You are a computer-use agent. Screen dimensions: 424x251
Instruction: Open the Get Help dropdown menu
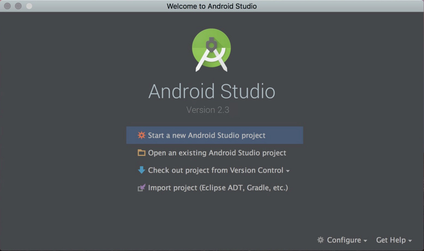click(394, 240)
